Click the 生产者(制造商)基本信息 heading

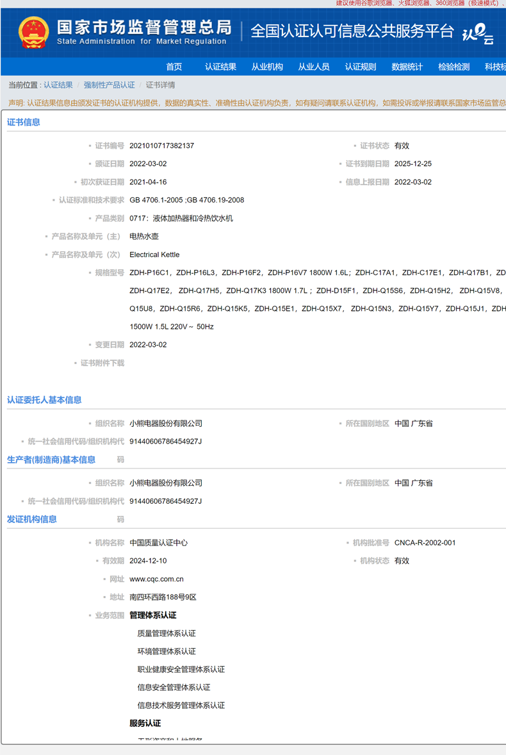(51, 460)
